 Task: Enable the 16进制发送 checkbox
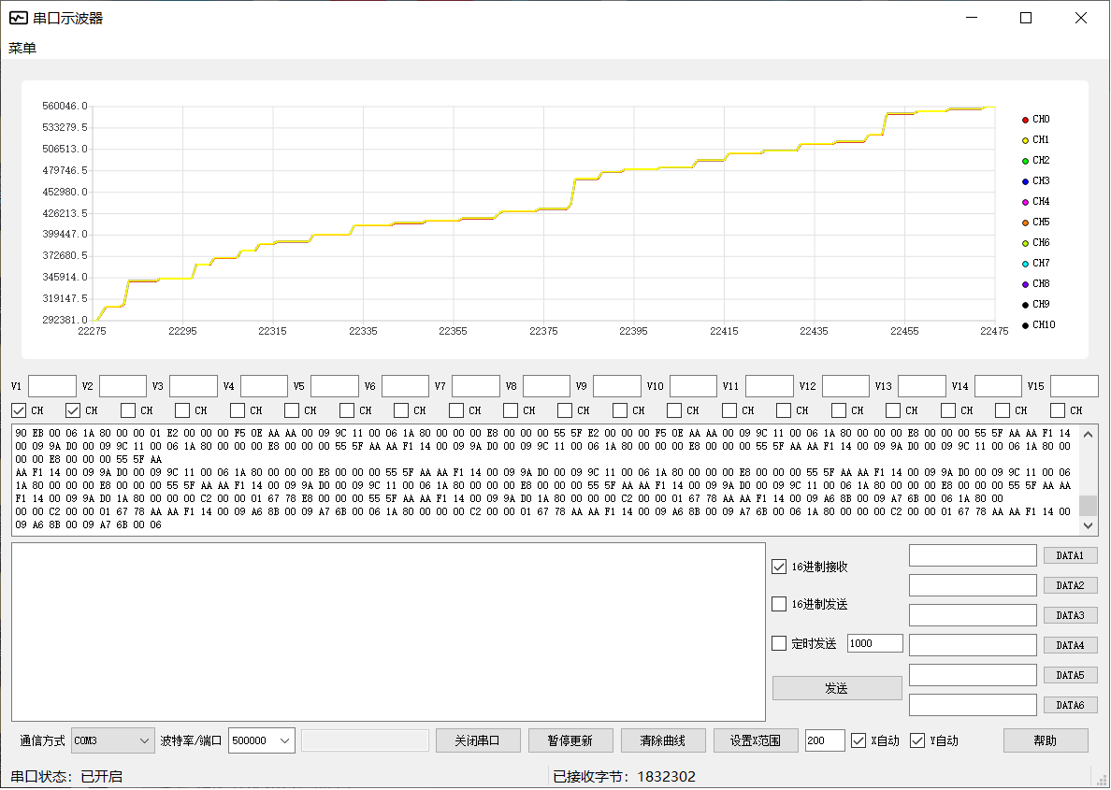[x=779, y=604]
